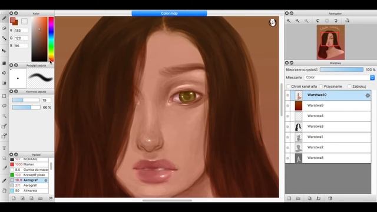
Task: Select the Magic Wand tool
Action: pos(4,116)
